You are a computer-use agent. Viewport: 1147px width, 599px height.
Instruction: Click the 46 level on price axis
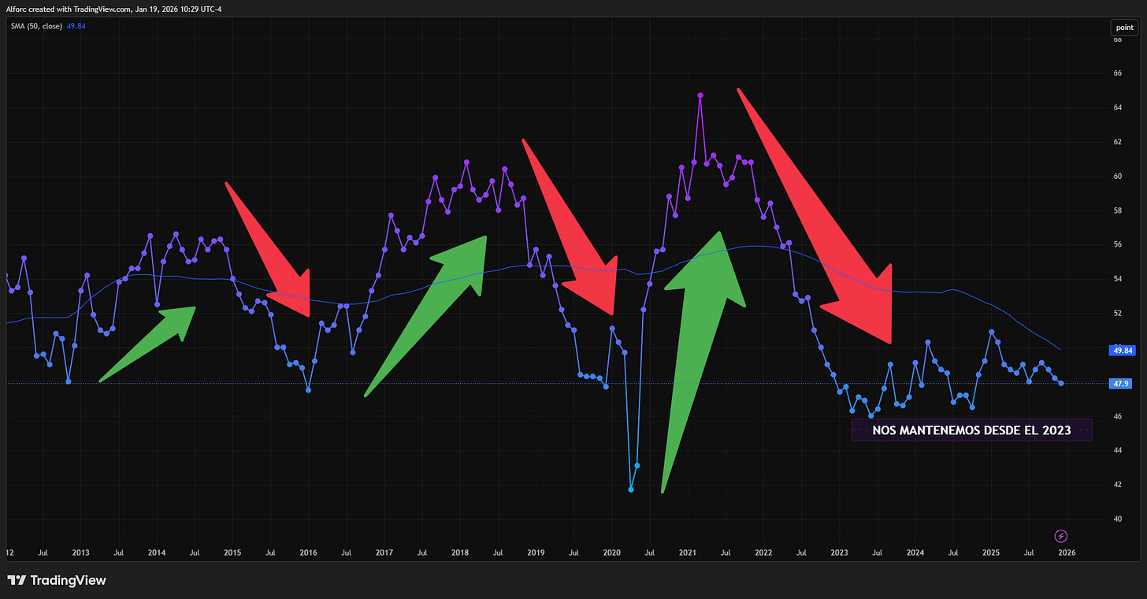pyautogui.click(x=1117, y=416)
